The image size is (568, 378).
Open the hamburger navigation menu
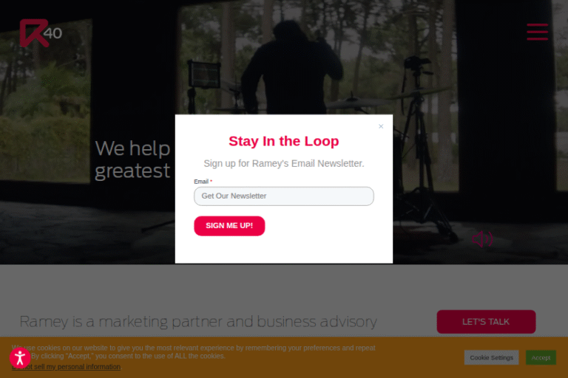click(x=537, y=32)
